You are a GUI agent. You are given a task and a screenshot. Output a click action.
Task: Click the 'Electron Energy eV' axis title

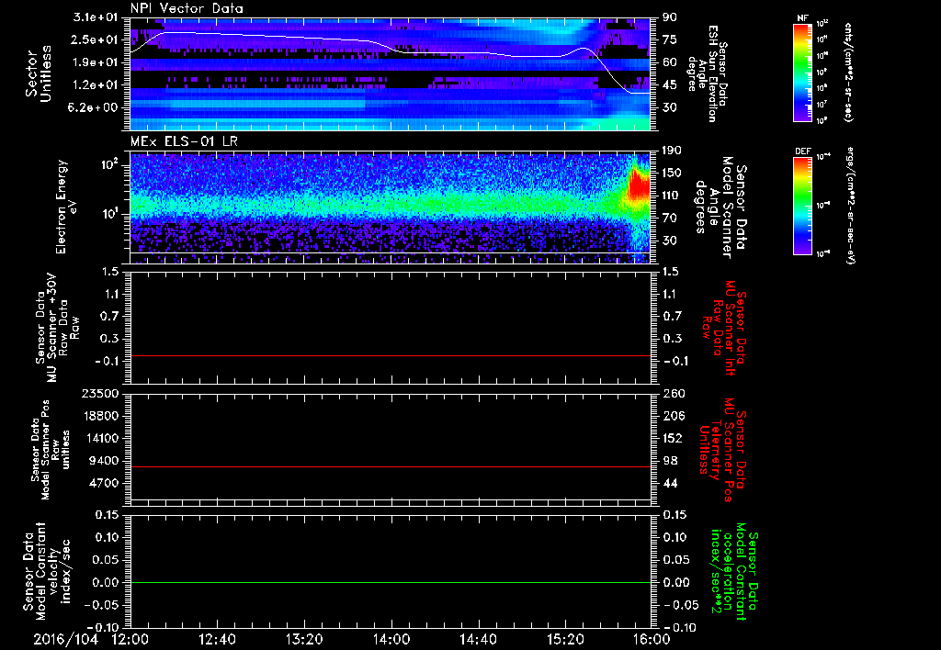point(68,207)
